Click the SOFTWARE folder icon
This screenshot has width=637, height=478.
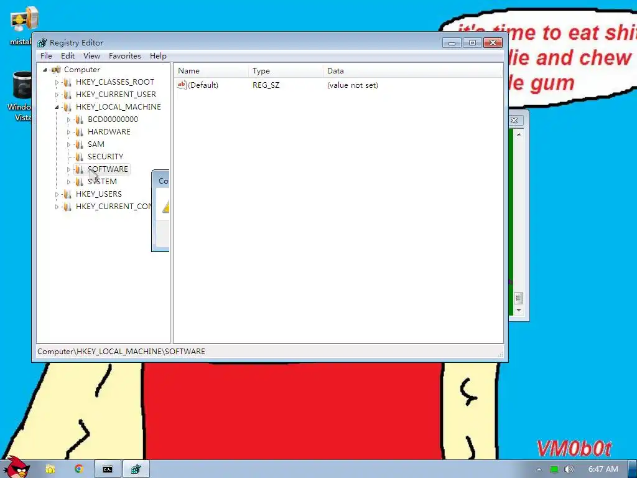(x=79, y=169)
